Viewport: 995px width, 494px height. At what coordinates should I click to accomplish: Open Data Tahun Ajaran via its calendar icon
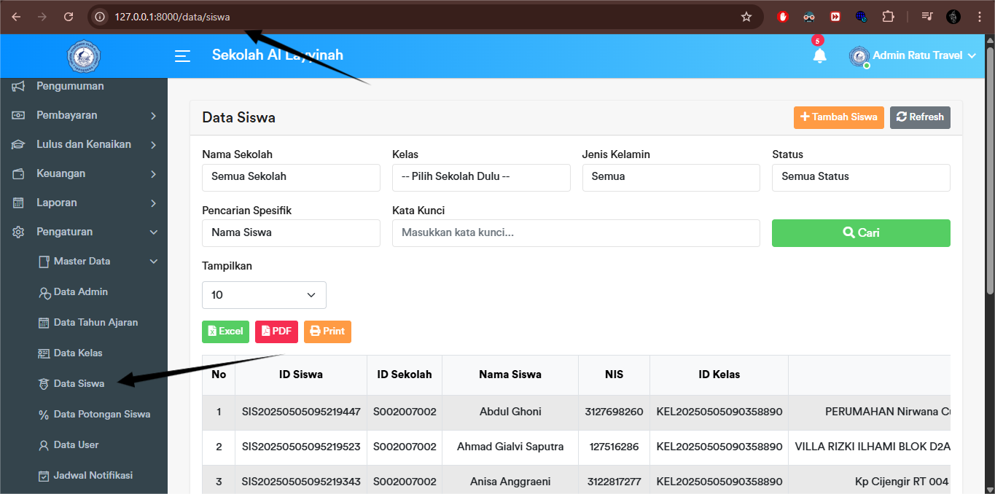coord(44,322)
